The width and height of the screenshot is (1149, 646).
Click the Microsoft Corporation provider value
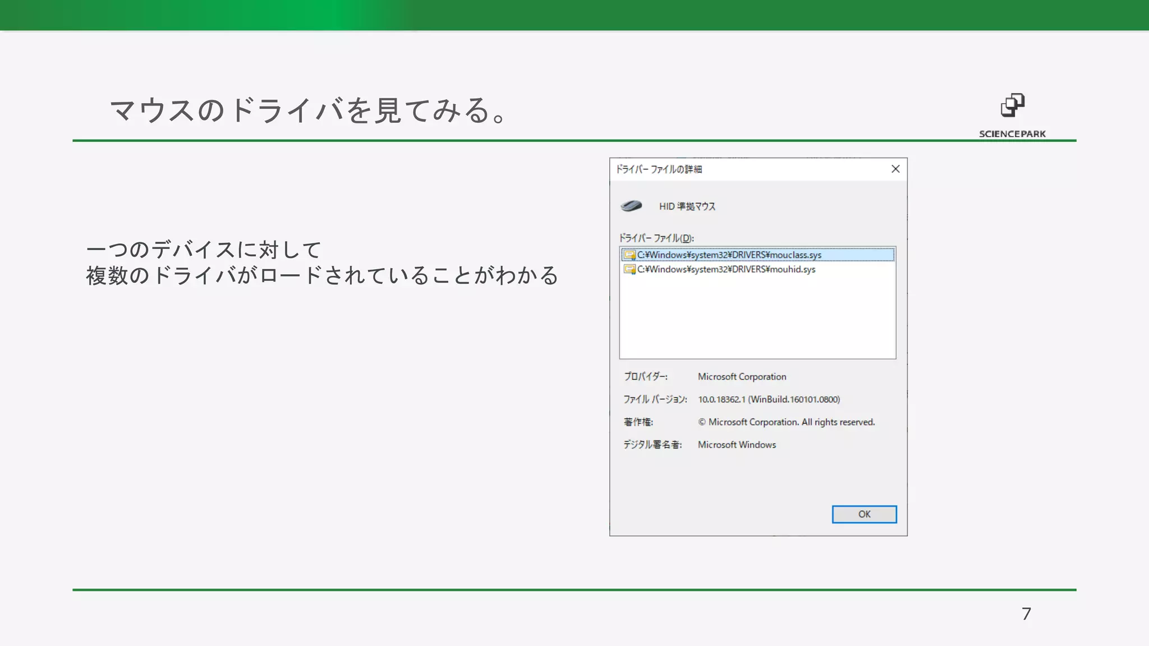coord(742,377)
